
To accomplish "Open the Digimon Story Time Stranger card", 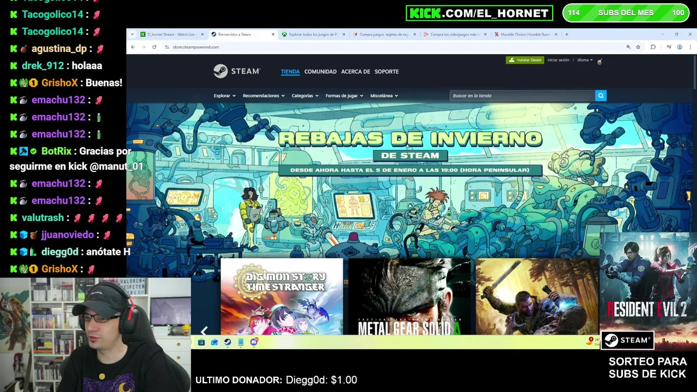I will [282, 297].
